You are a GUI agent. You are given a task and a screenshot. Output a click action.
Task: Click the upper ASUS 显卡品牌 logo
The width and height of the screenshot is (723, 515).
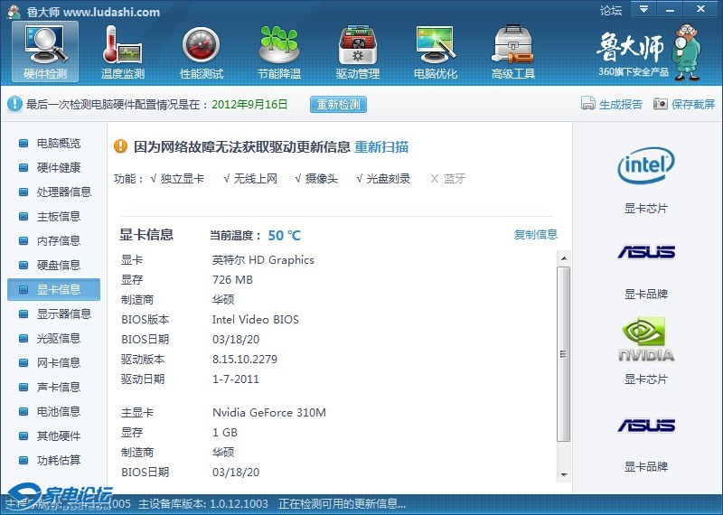(646, 252)
